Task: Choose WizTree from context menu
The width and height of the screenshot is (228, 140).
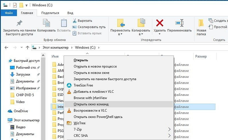Action: 79,123
